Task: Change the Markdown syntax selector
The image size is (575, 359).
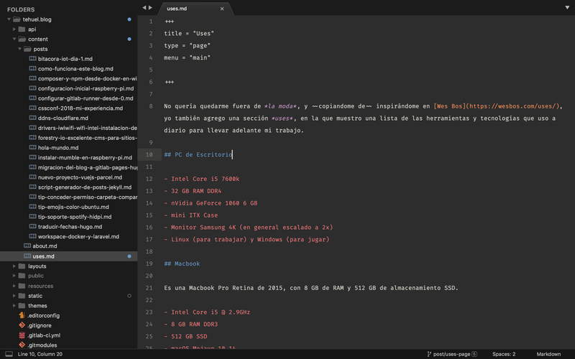Action: click(548, 354)
